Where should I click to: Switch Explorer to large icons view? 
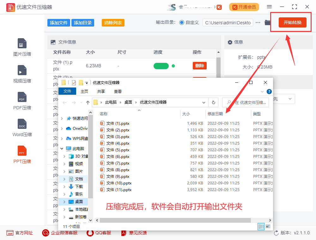click(268, 226)
